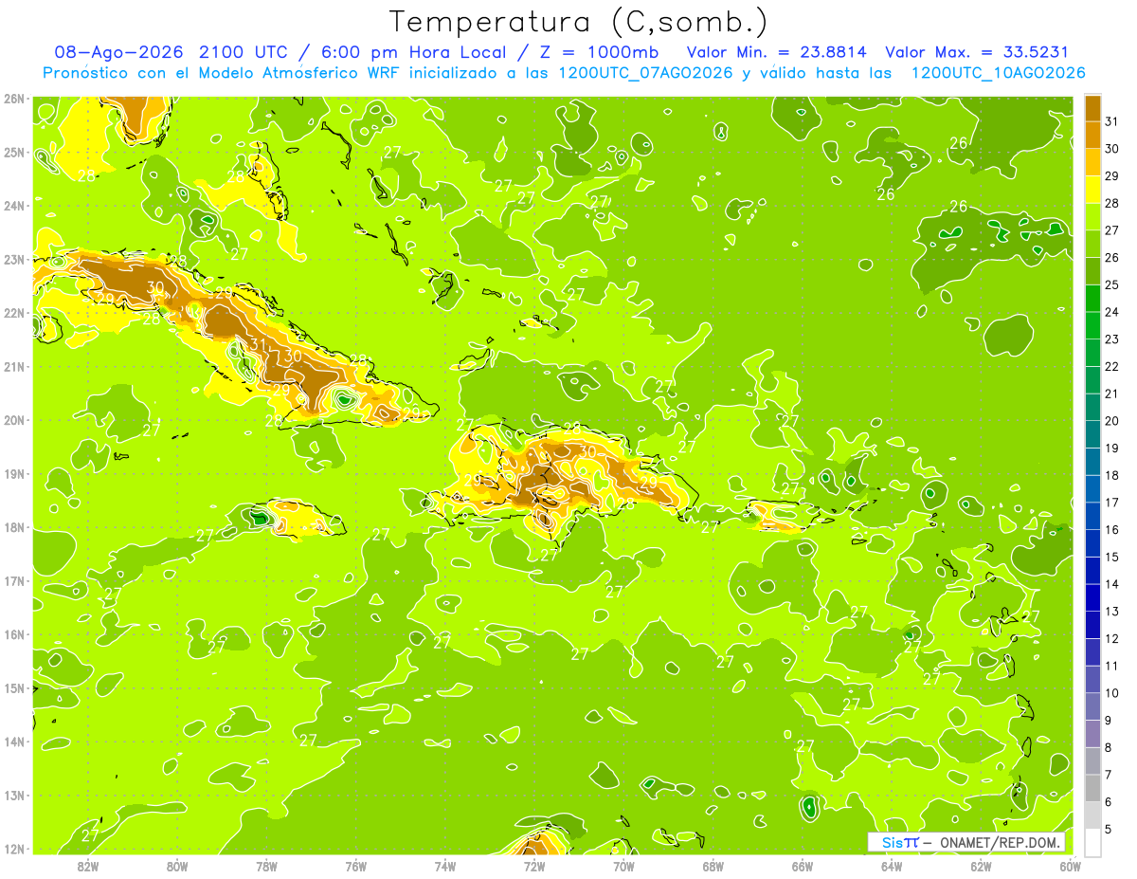Click the title "Temperatura (C,somb.)"
Viewport: 1137px width, 879px height.
(579, 22)
